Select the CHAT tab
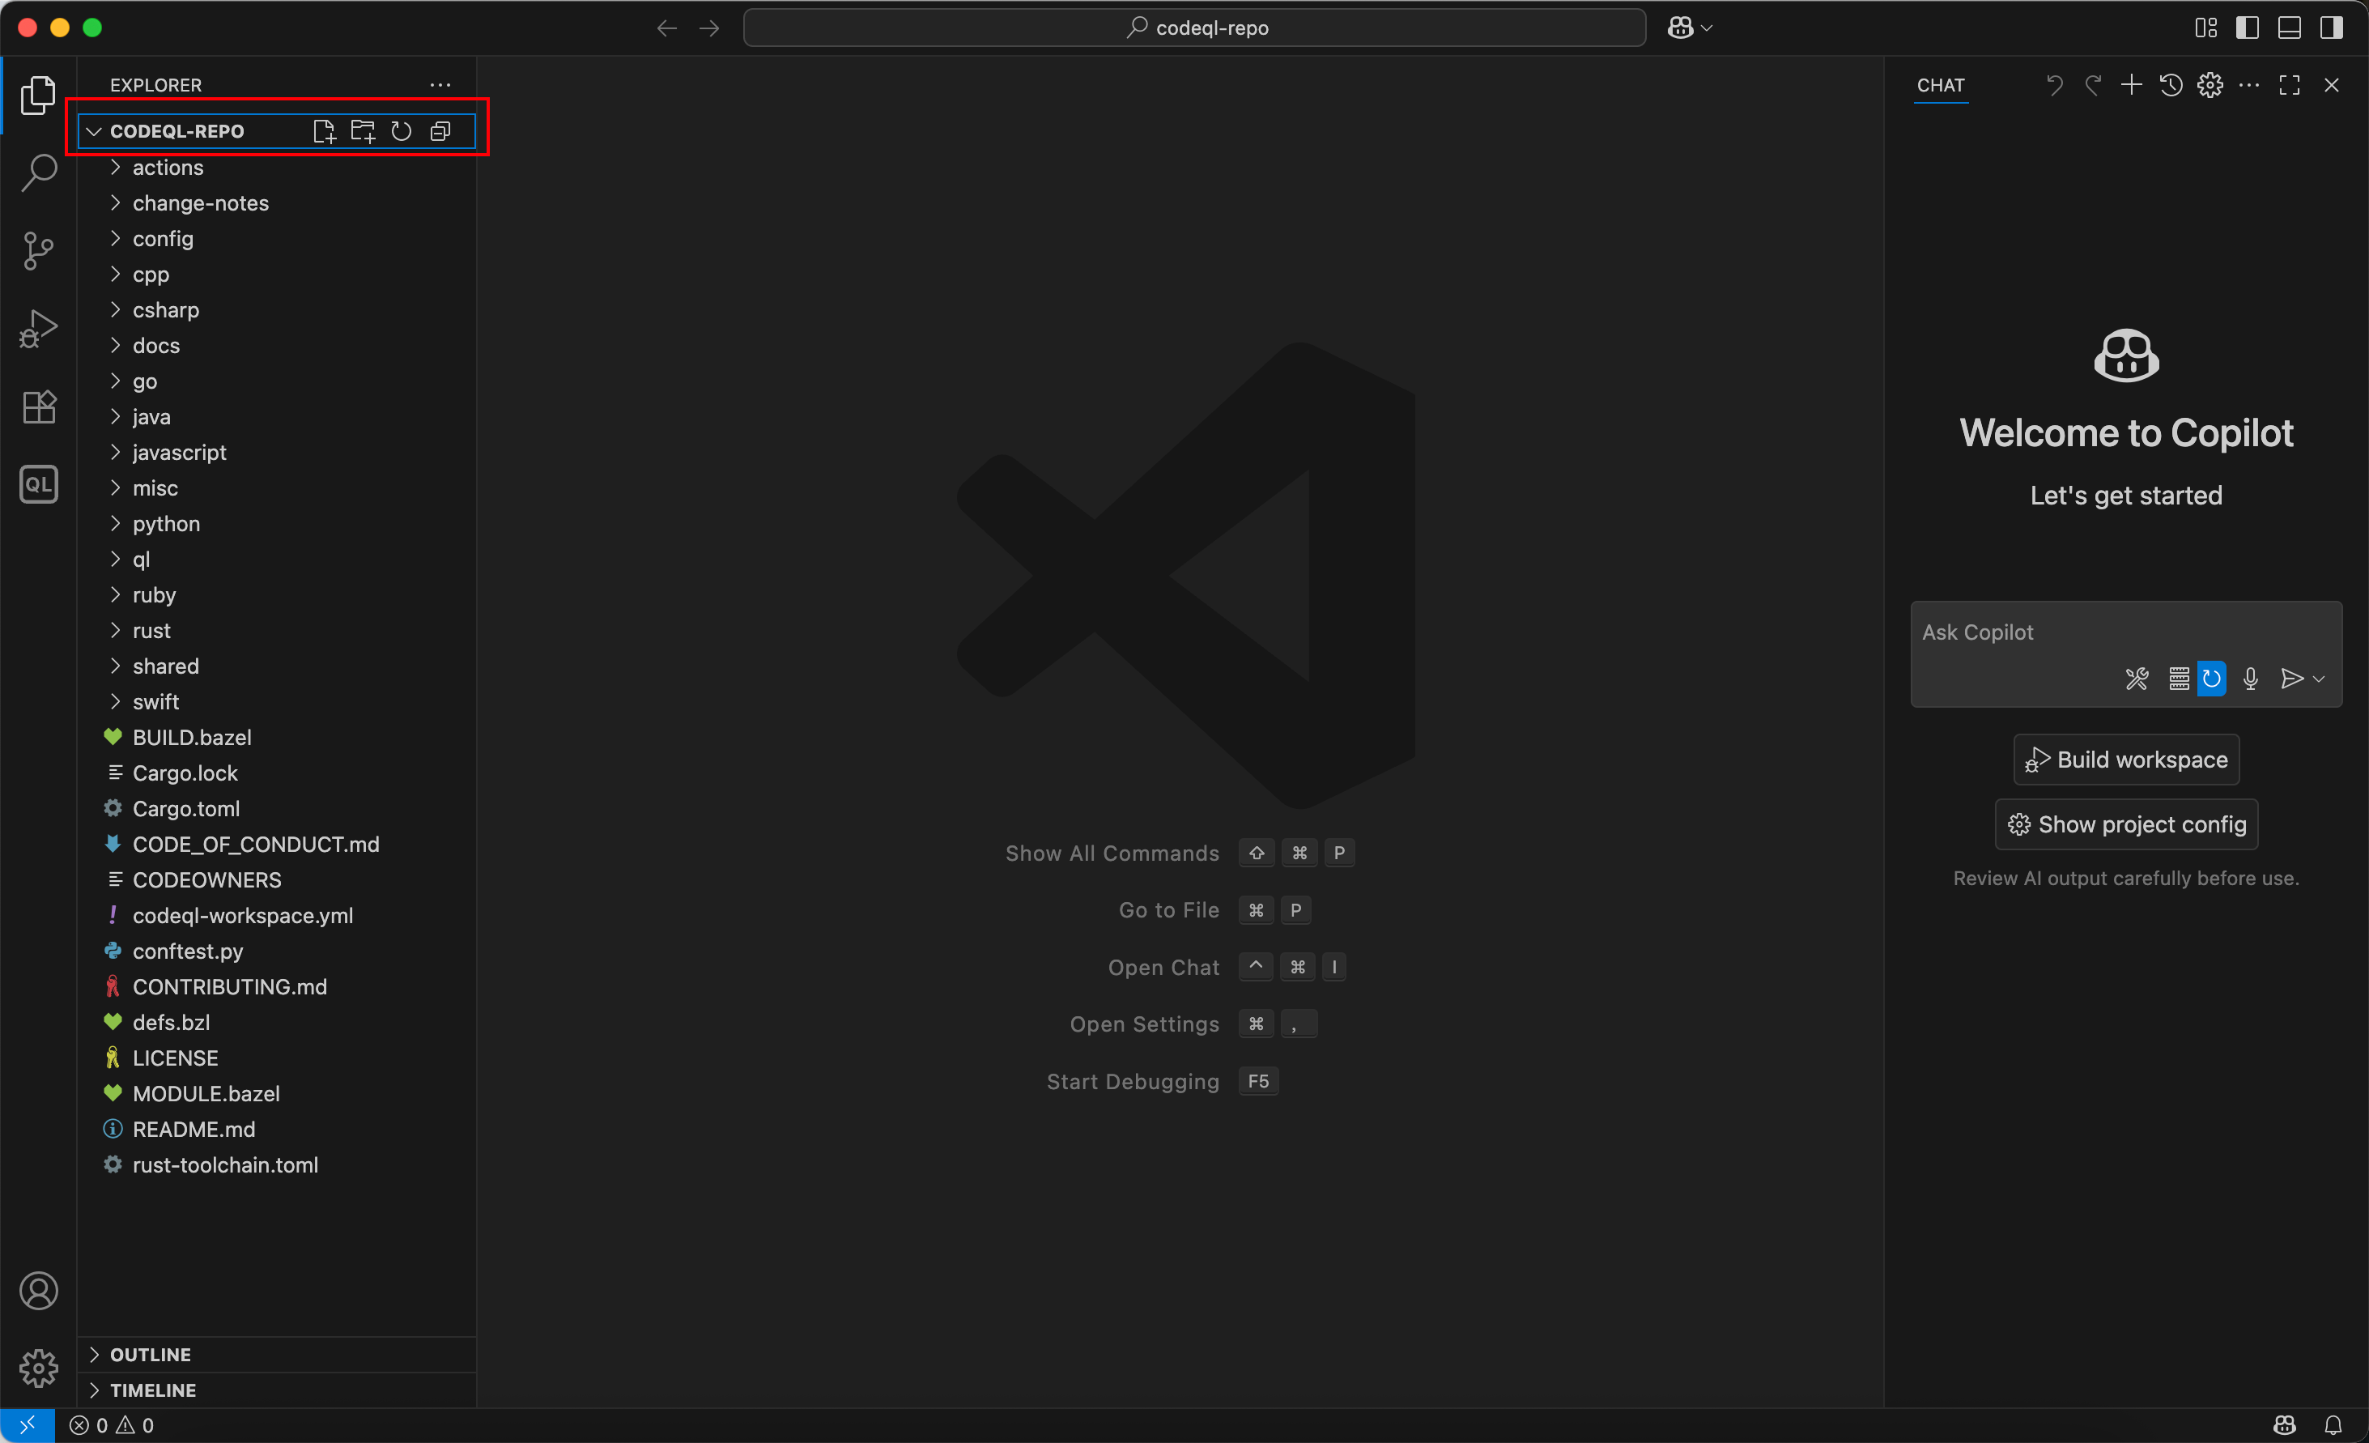2369x1443 pixels. [x=1940, y=84]
